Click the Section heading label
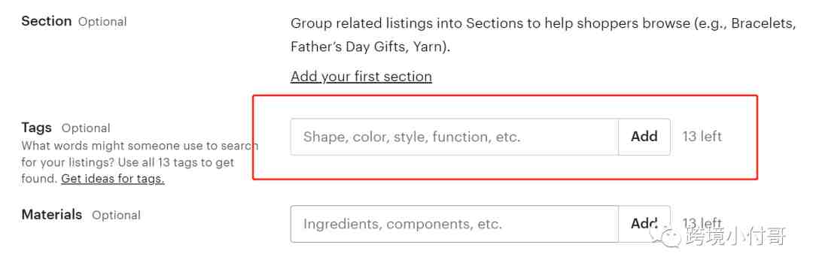 (x=47, y=21)
